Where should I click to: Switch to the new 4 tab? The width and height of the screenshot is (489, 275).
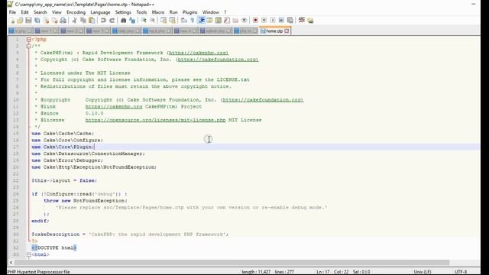click(186, 31)
